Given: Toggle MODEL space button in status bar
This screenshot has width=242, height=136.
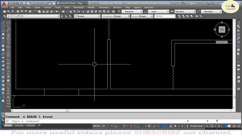Looking at the screenshot, I should pos(97,126).
